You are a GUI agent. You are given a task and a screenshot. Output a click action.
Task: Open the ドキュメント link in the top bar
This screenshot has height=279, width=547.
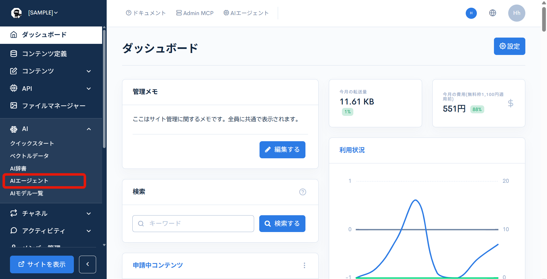click(x=146, y=13)
